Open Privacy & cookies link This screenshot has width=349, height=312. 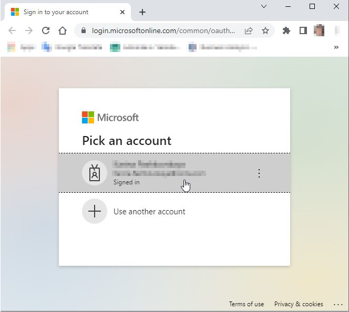[299, 304]
